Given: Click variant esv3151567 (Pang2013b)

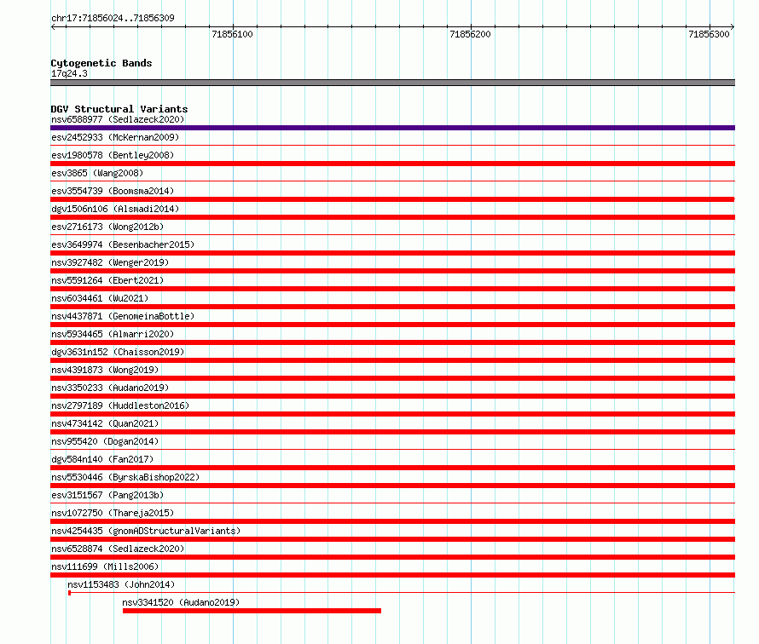Looking at the screenshot, I should [x=107, y=495].
